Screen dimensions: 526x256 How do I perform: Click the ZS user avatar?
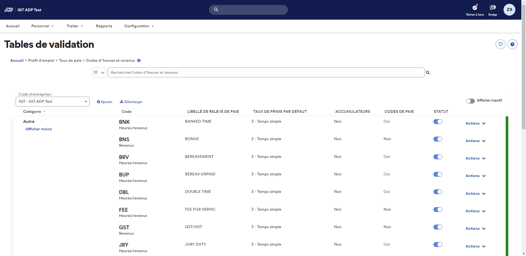coord(509,10)
